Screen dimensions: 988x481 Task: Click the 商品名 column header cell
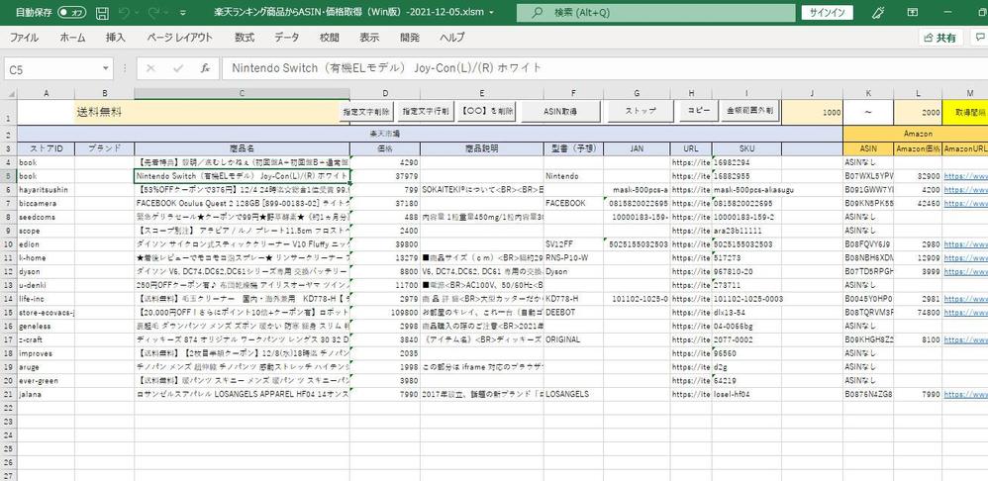242,148
